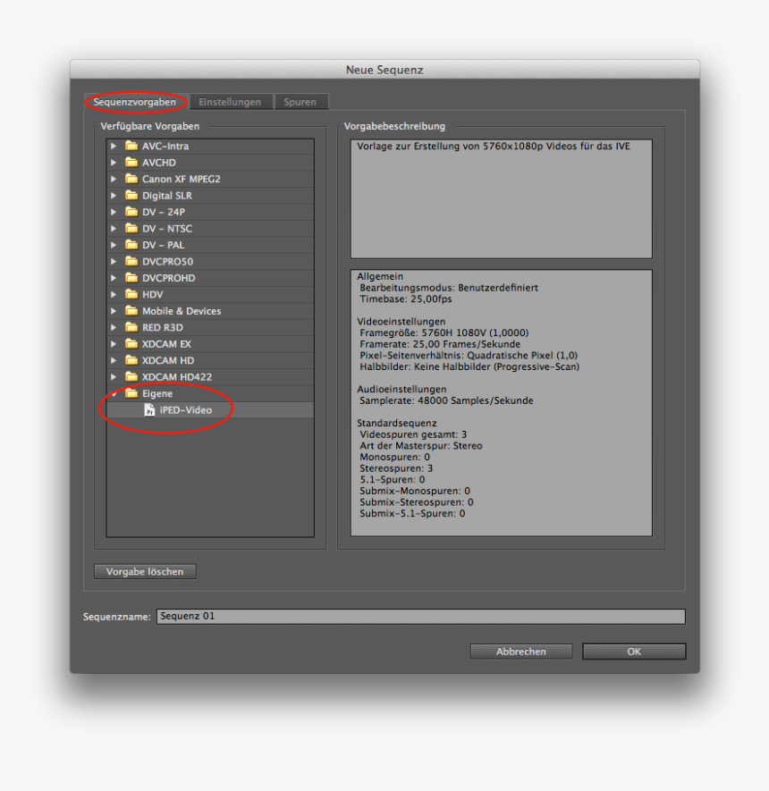Screen dimensions: 769x791
Task: Collapse the Eigene folder
Action: (114, 393)
